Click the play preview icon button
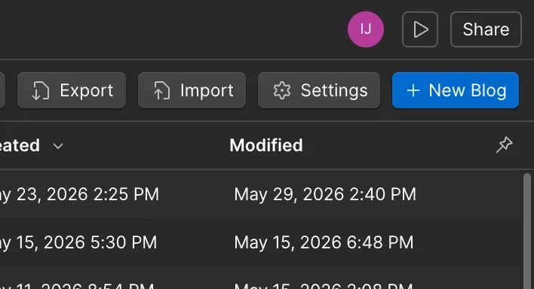Image resolution: width=534 pixels, height=289 pixels. (x=420, y=29)
